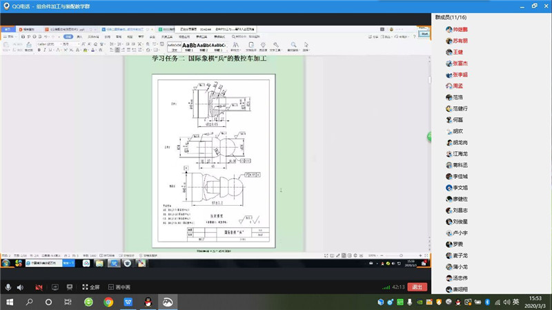Select member 张富杰 from group list
The height and width of the screenshot is (310, 552).
[x=460, y=63]
